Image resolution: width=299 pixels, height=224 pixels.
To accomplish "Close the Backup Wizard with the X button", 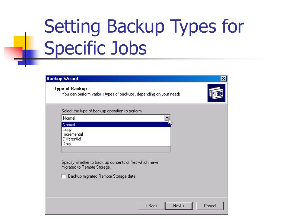I will 223,79.
